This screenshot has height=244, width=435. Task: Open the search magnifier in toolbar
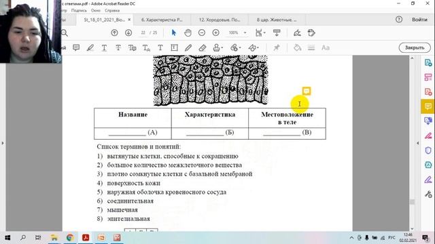(x=65, y=33)
